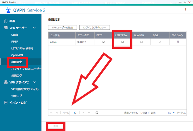The width and height of the screenshot is (193, 131).
Task: Click the イベントログ document icon
Action: click(5, 103)
